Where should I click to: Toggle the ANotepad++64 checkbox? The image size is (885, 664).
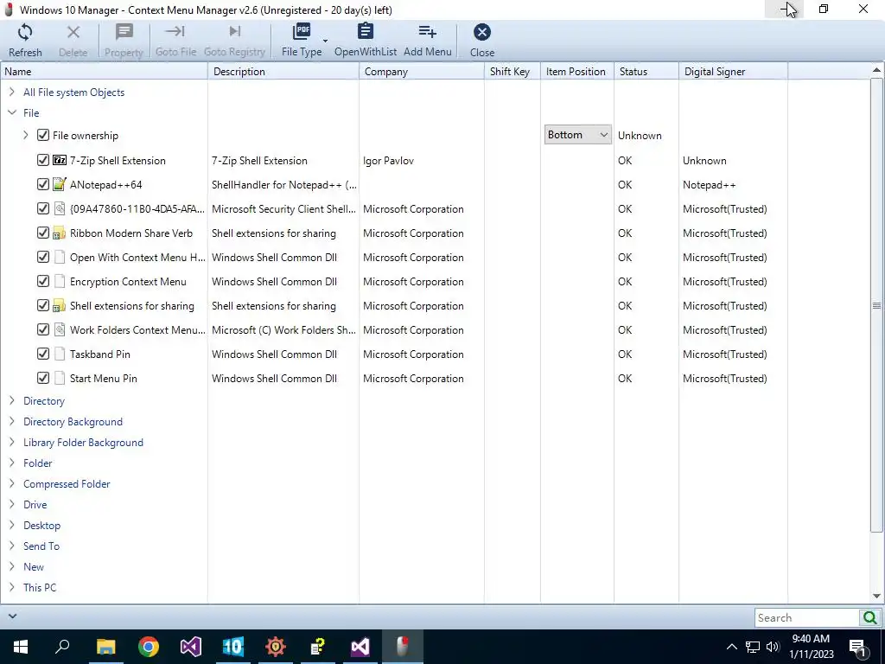43,185
